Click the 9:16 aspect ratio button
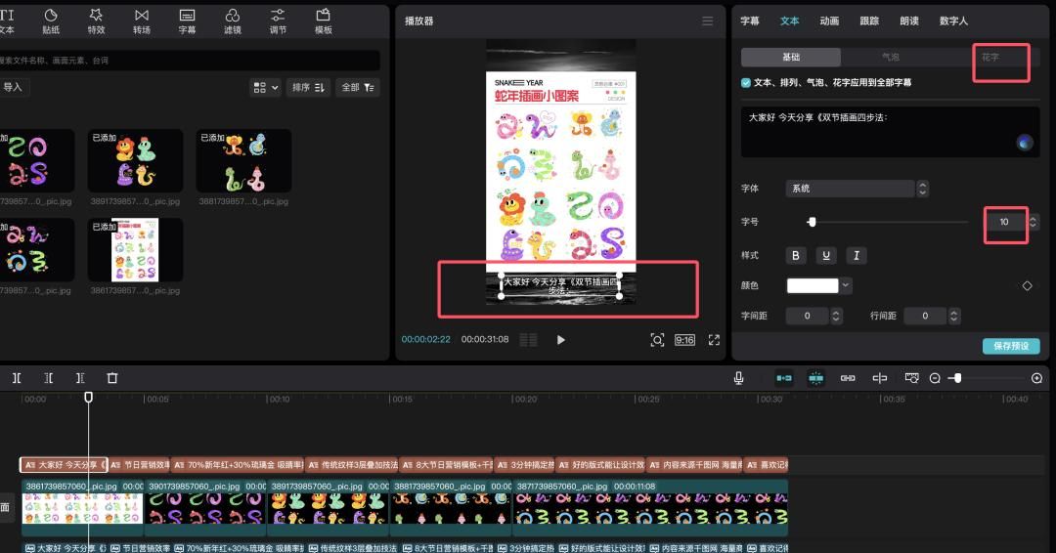The image size is (1056, 553). coord(684,340)
